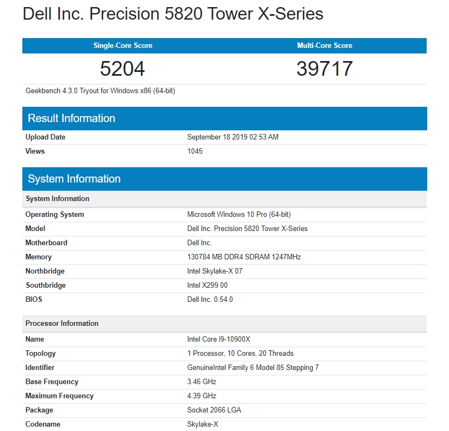The height and width of the screenshot is (431, 449).
Task: Click the Single-Core Score header
Action: [123, 46]
